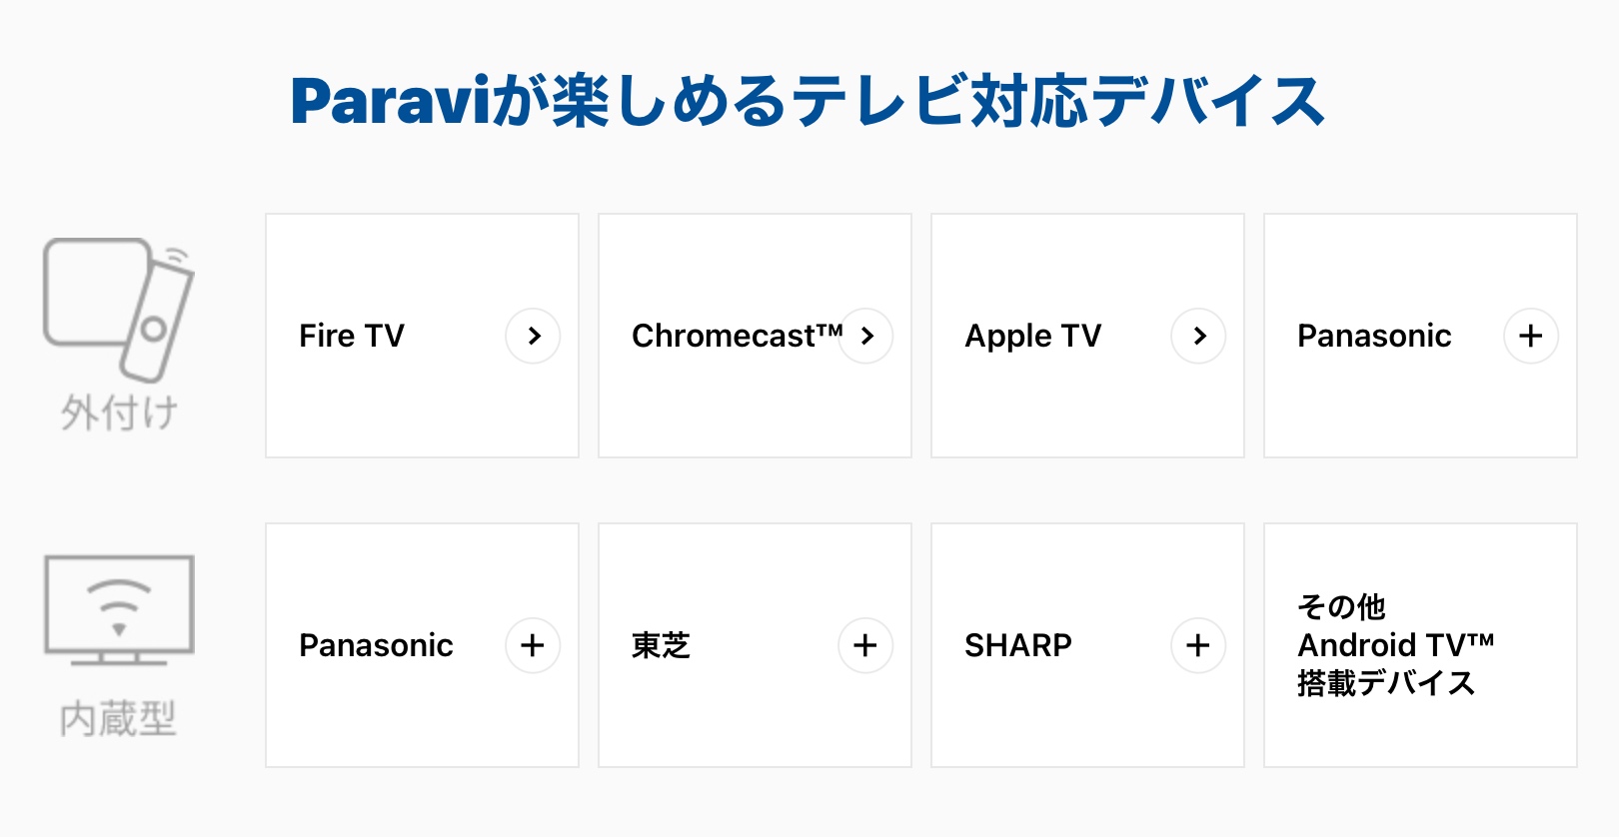The image size is (1619, 837).
Task: Go to the Apple TV label
Action: pyautogui.click(x=1032, y=336)
